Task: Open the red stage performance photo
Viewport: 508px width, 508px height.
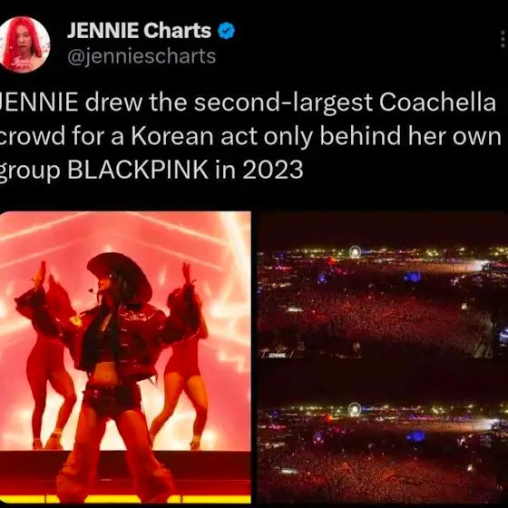Action: pos(125,357)
